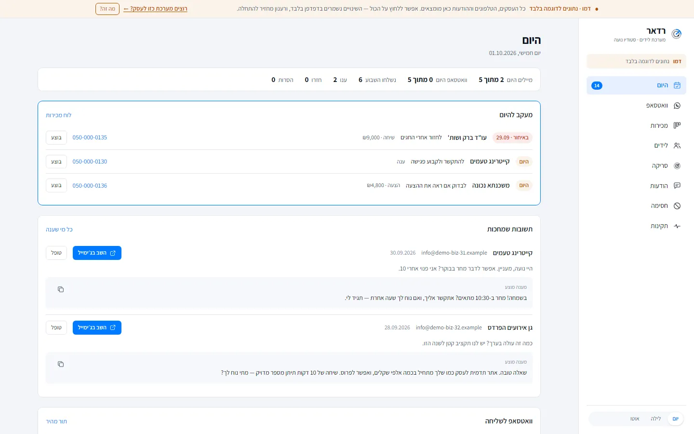The image size is (694, 434).
Task: Call phone number 050-000-0135
Action: click(x=90, y=137)
